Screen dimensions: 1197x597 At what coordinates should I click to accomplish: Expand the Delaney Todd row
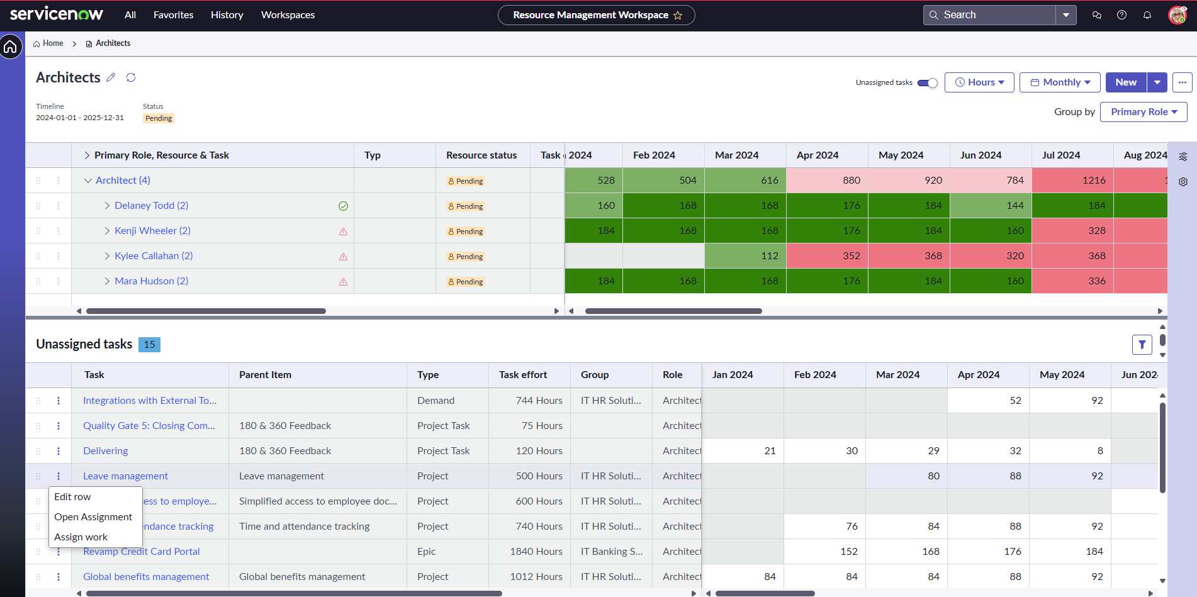[107, 206]
